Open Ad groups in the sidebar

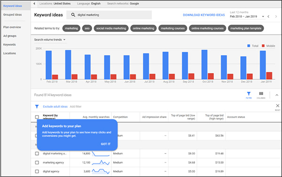coord(10,36)
